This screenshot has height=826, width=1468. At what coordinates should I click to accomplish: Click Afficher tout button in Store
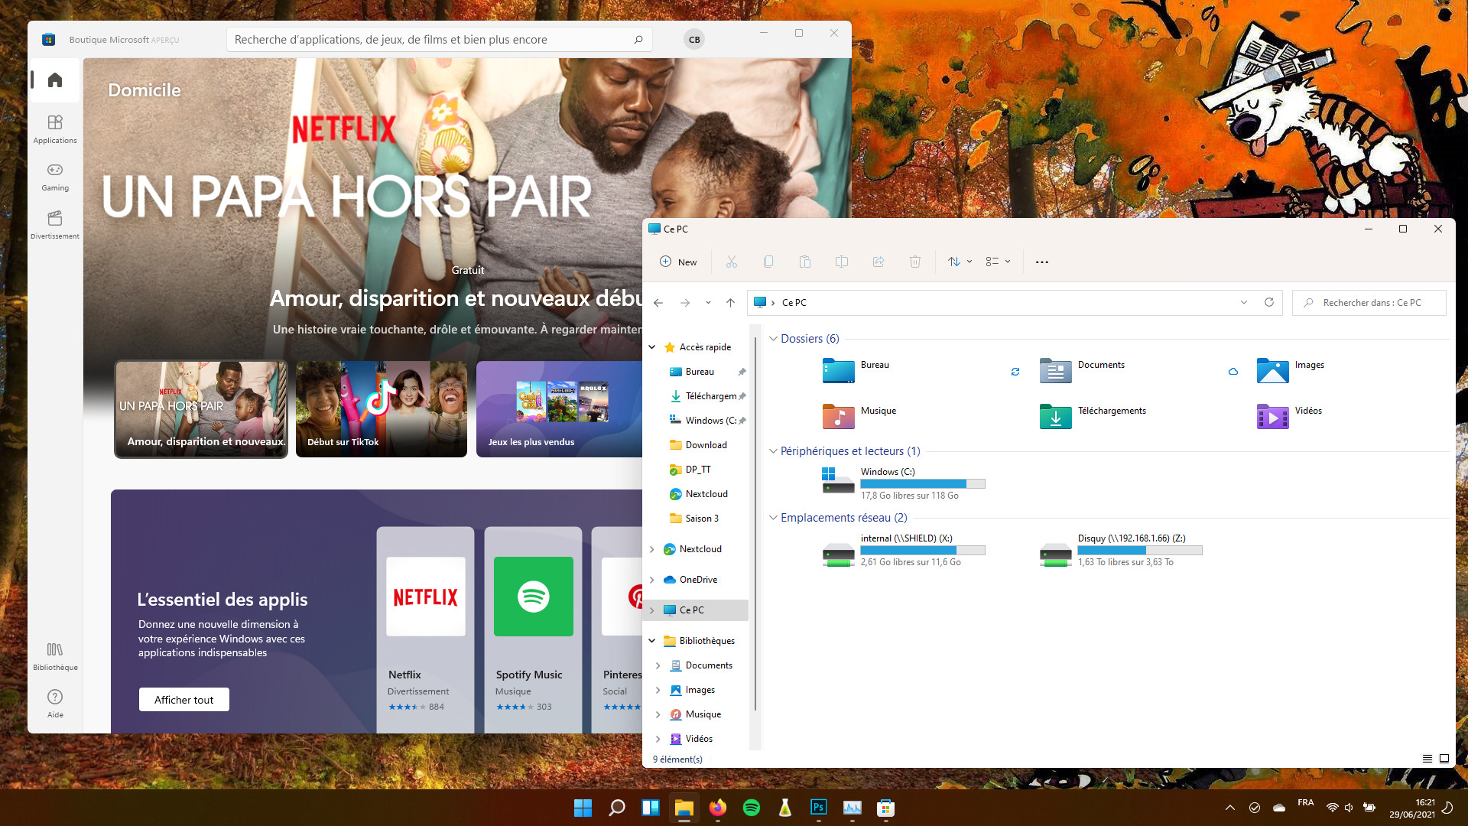point(183,700)
